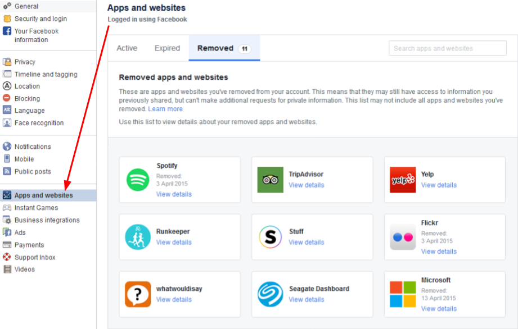This screenshot has height=329, width=518.
Task: Switch to the Expired tab
Action: (x=167, y=48)
